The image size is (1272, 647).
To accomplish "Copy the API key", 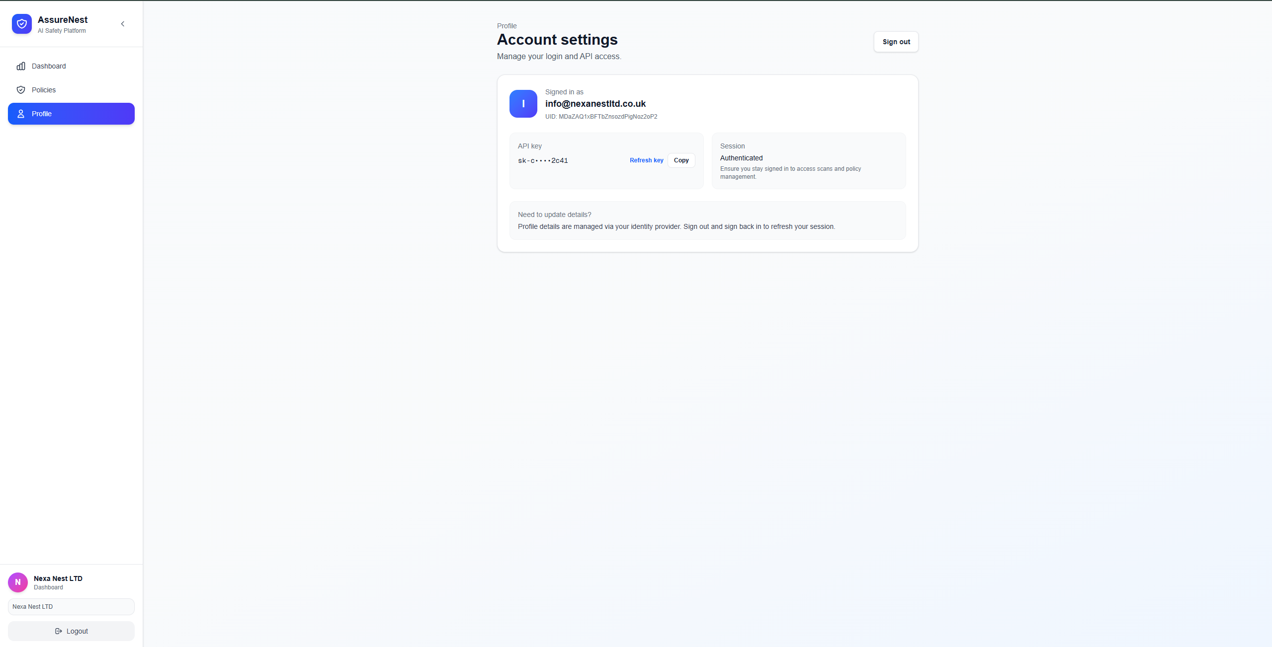I will (x=681, y=160).
